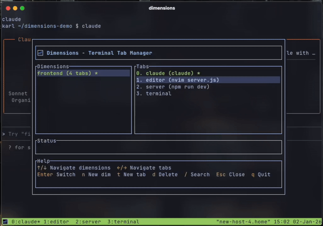Select the frontend (4 tabs) dimension

[x=84, y=73]
